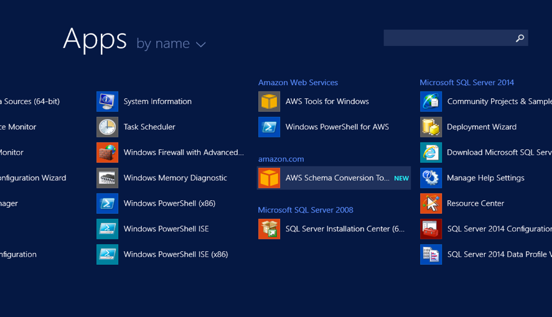Click the 'Windows Memory Diagnostic' label
The width and height of the screenshot is (552, 317).
pos(175,178)
